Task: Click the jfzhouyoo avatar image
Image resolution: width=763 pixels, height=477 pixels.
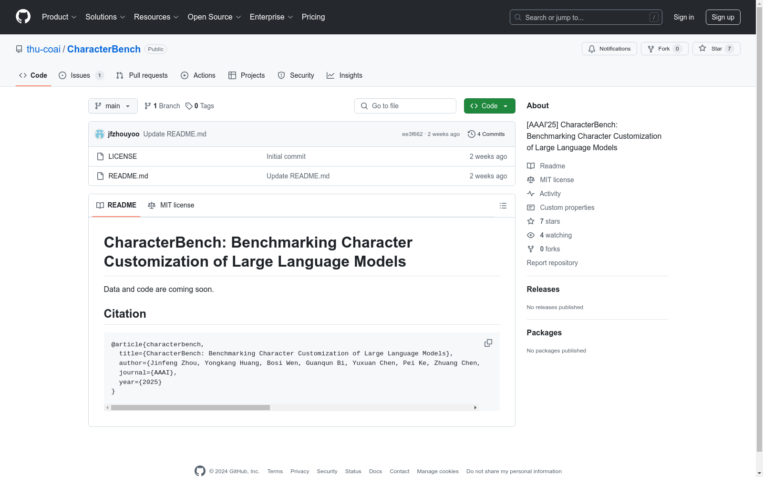Action: point(100,134)
